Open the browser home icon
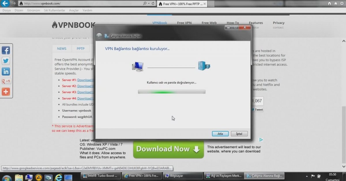This screenshot has width=346, height=181. coord(330,4)
